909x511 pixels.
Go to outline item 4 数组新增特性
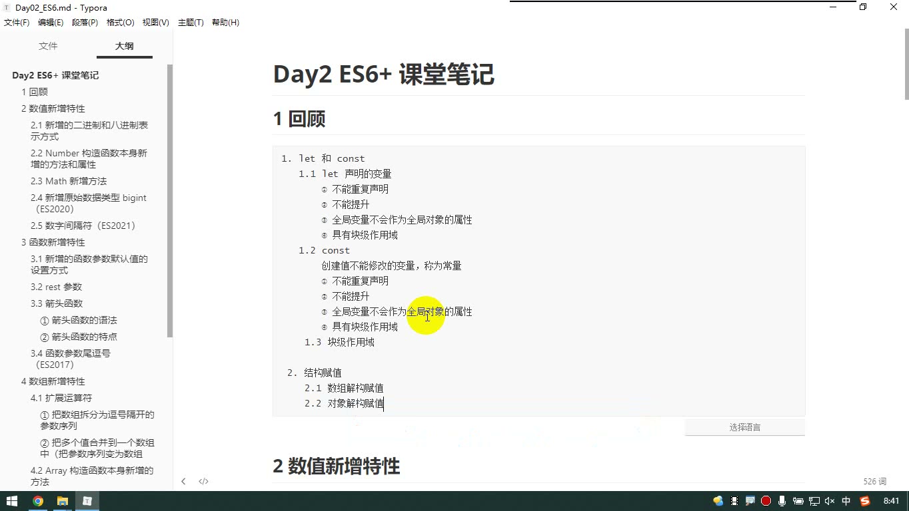53,381
